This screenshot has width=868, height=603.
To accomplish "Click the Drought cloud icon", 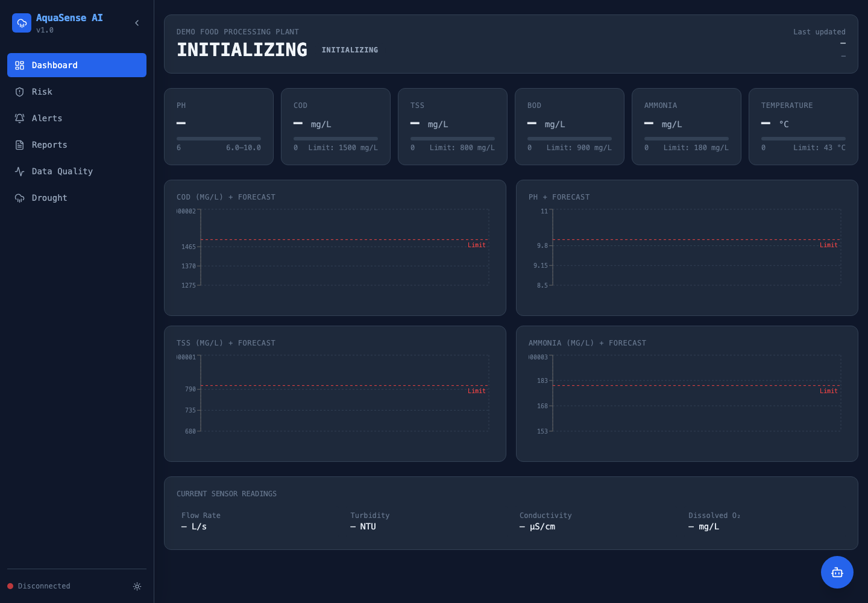I will point(19,198).
